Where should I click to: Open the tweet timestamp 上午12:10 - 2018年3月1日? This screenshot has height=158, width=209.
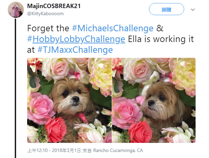(54, 150)
